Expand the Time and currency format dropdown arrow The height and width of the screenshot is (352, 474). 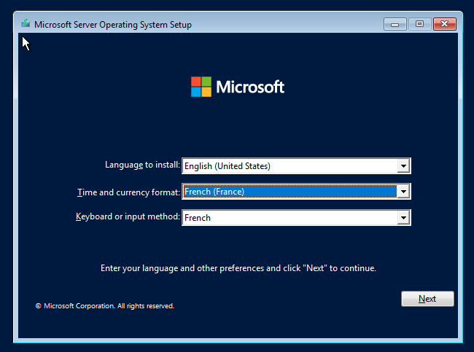(403, 192)
